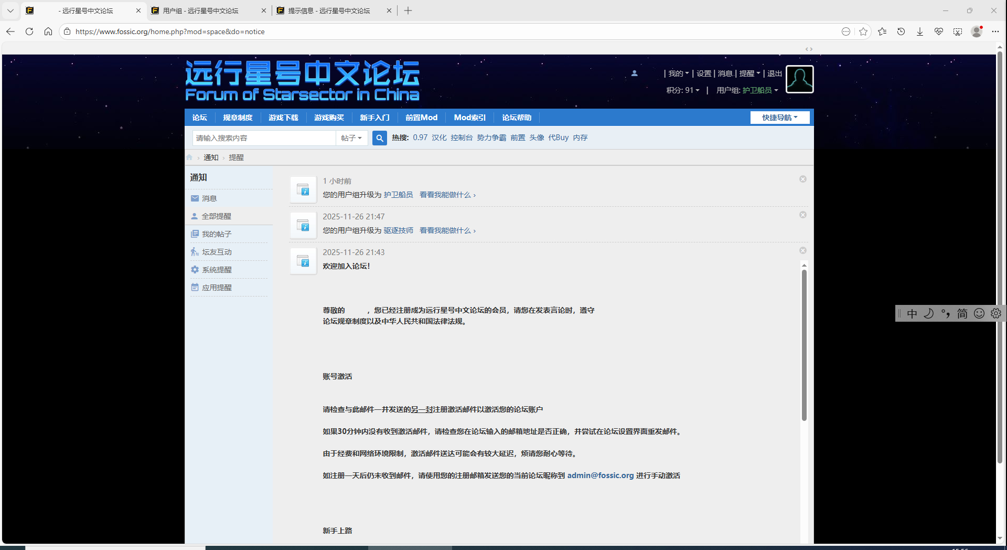Screen dimensions: 1007x550
Task: Dismiss the 欢迎加入论坛 notice with its X
Action: point(802,250)
